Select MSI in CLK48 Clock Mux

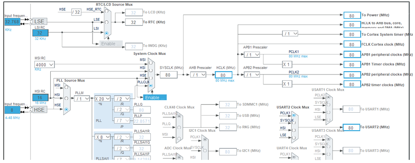pyautogui.click(x=179, y=138)
